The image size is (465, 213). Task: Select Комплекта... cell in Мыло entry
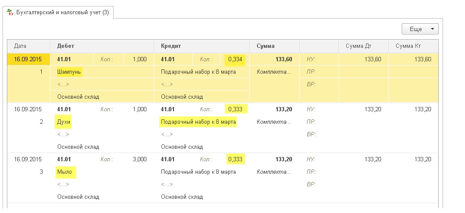click(274, 172)
